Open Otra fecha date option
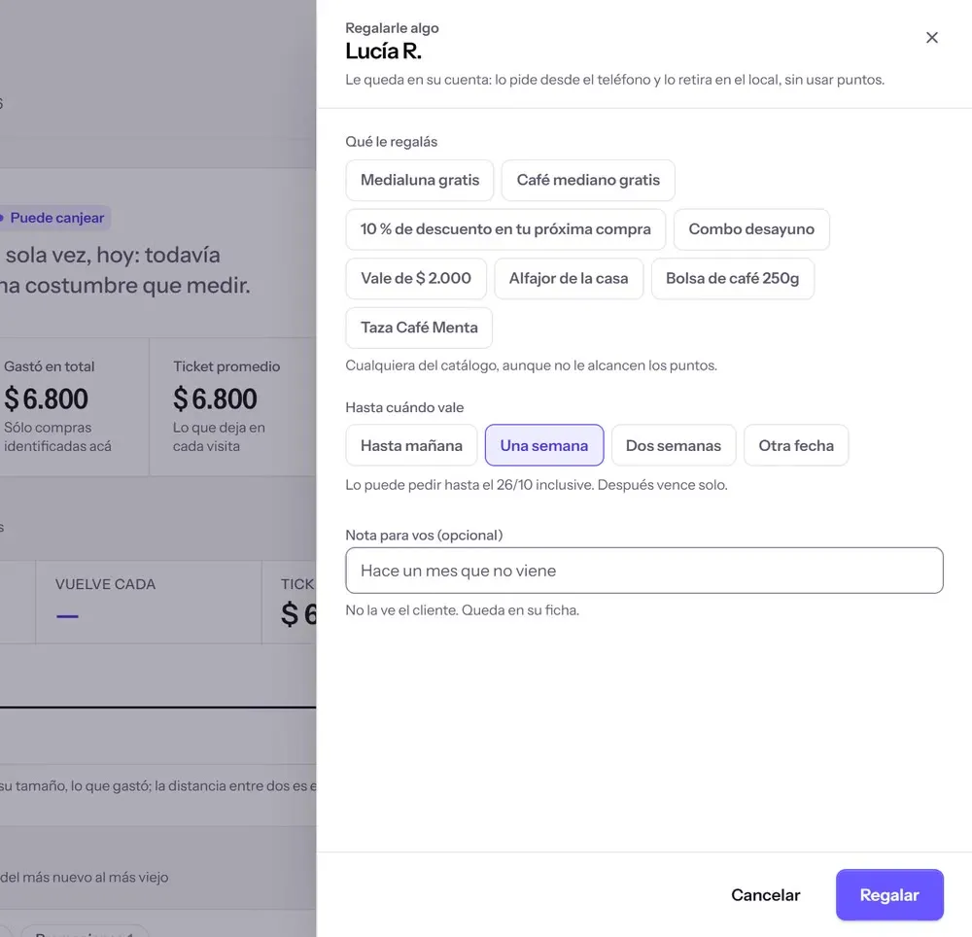The height and width of the screenshot is (937, 972). coord(796,445)
